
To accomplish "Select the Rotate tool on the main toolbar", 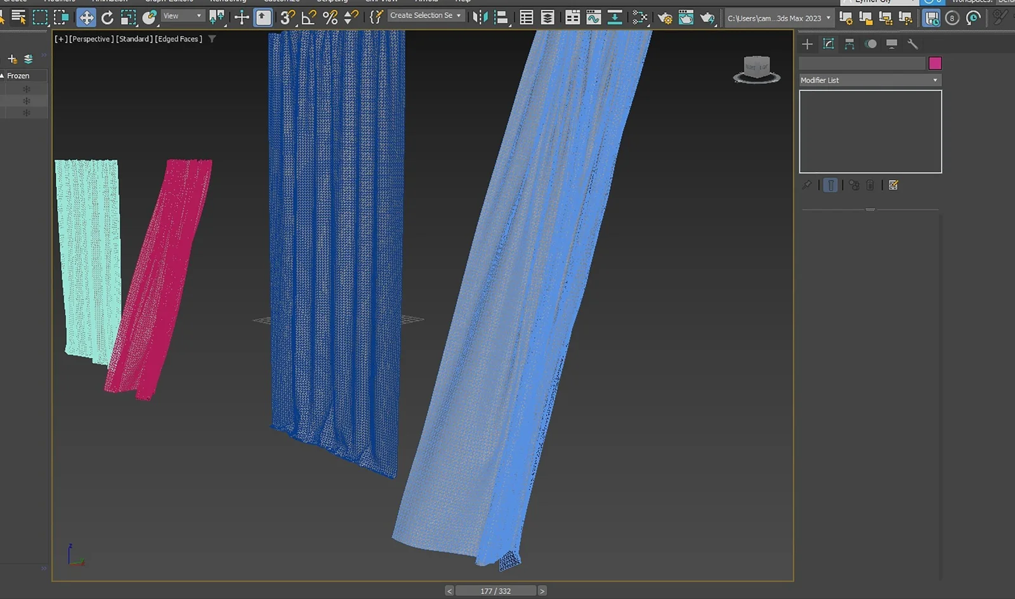I will tap(107, 17).
